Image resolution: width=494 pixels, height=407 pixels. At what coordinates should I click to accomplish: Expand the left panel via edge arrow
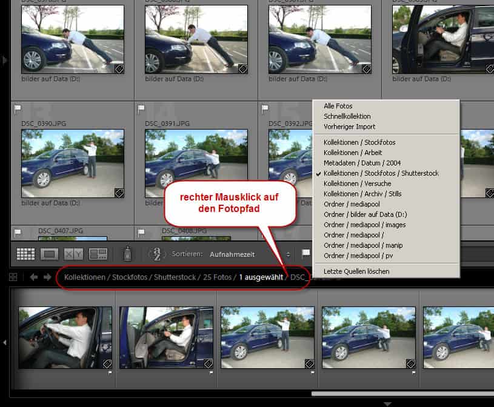[x=4, y=60]
